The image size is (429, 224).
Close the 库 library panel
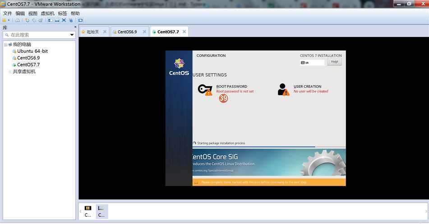click(x=75, y=27)
